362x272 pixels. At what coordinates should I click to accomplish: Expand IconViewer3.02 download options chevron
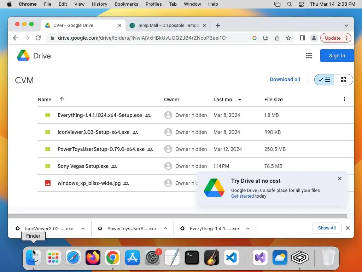point(83,228)
